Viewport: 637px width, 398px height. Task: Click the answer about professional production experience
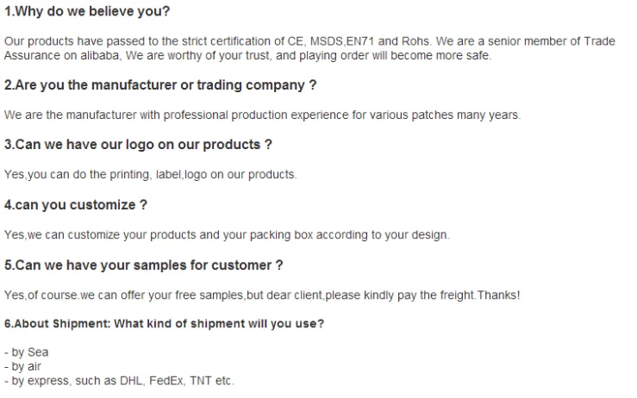262,115
